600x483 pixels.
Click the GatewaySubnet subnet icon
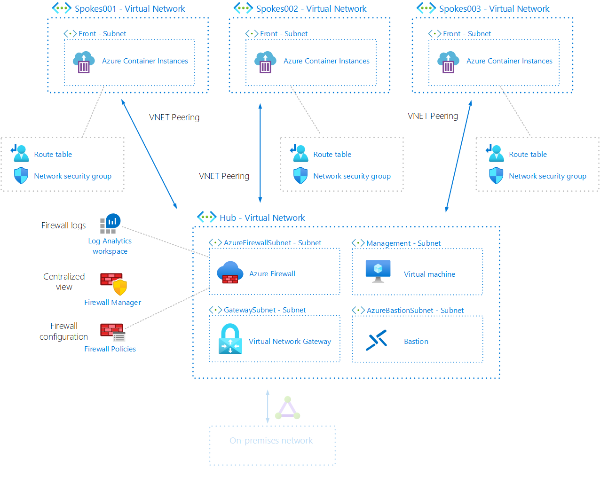[215, 310]
